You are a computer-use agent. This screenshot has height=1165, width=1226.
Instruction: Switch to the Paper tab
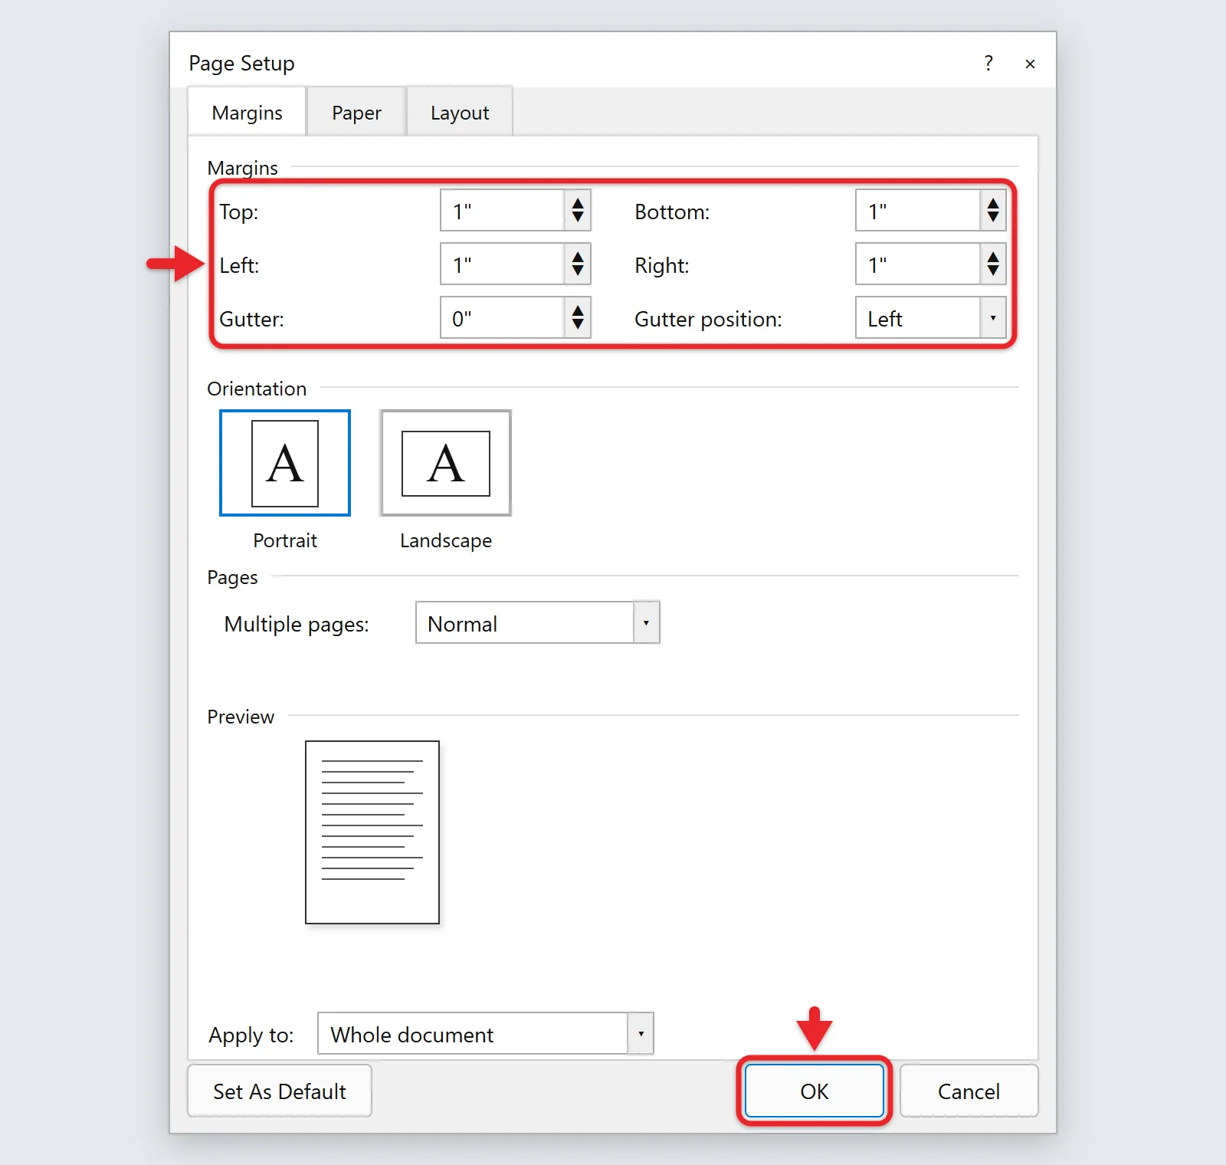[x=356, y=113]
